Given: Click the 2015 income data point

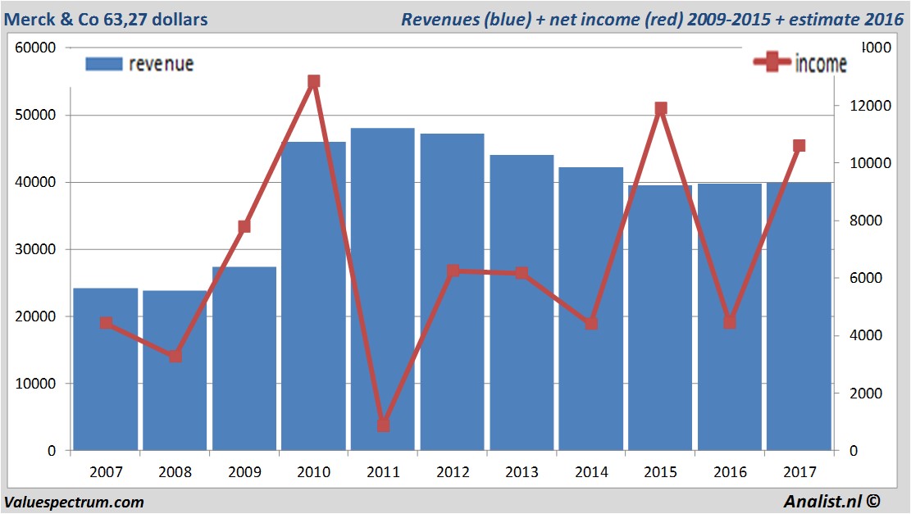Looking at the screenshot, I should (x=661, y=108).
